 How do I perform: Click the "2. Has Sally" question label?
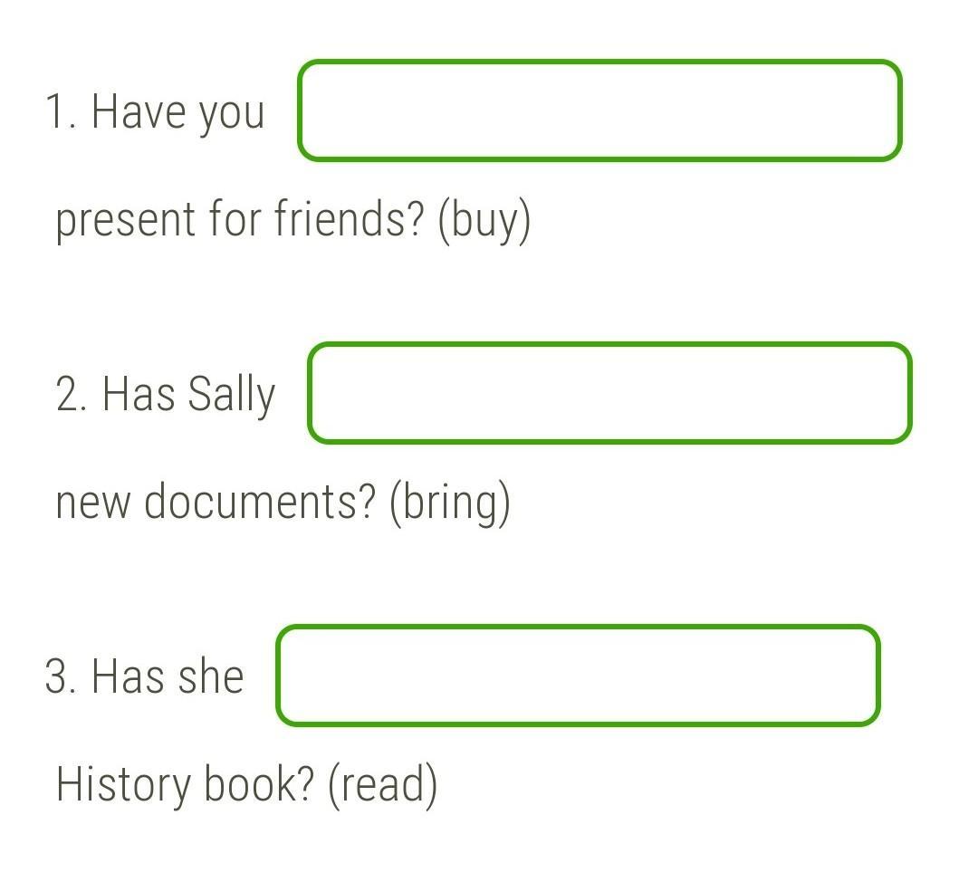pos(166,395)
